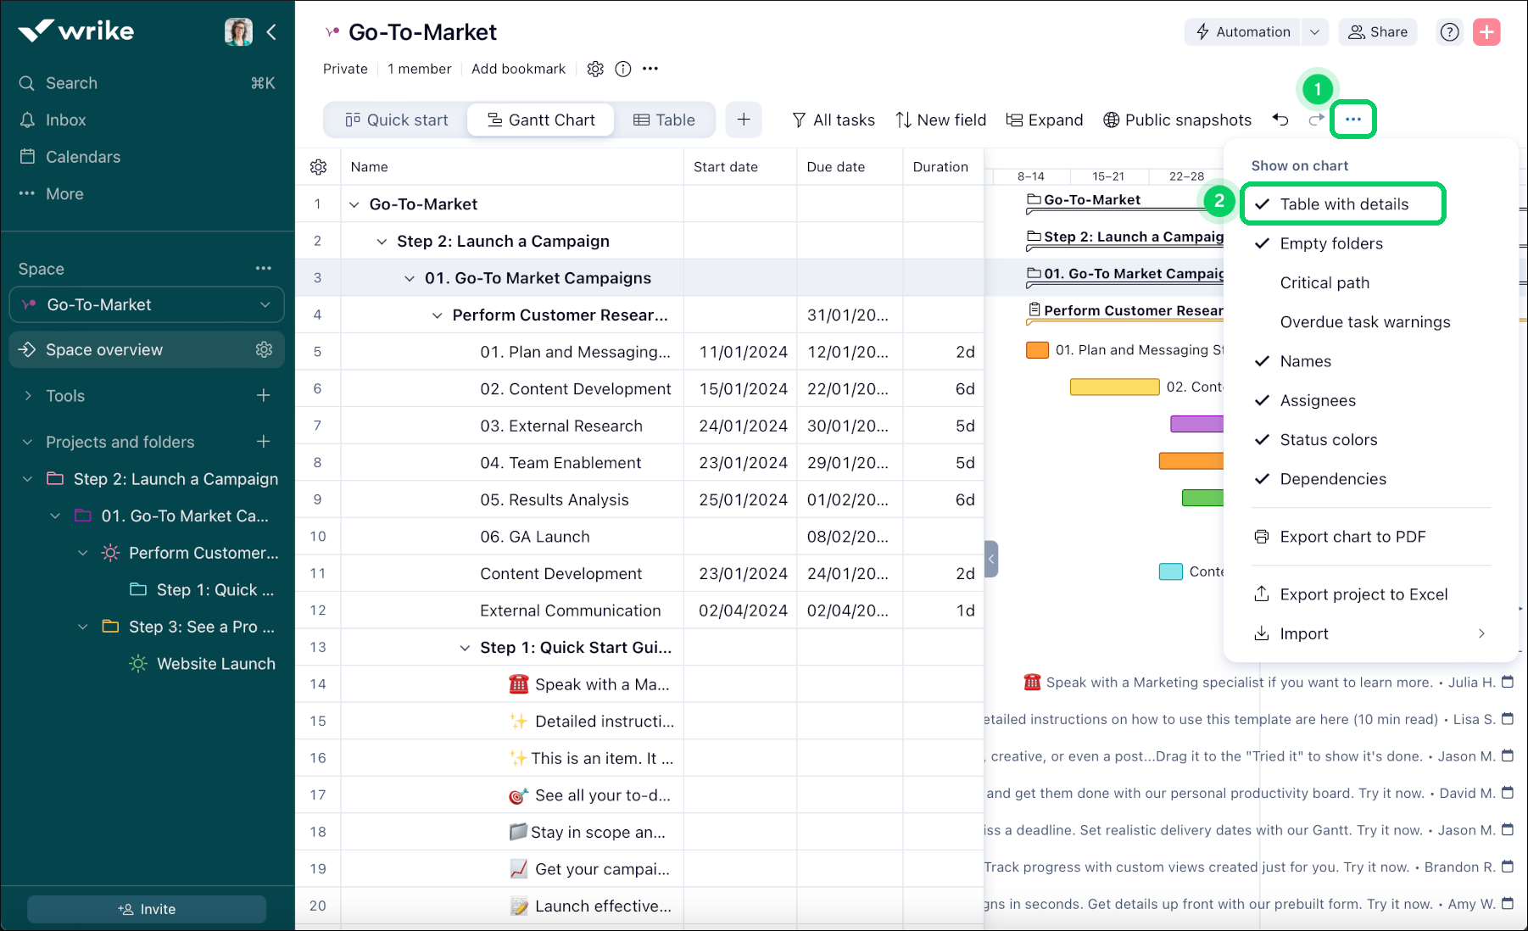Click the info icon near Add bookmark
The image size is (1528, 931).
tap(623, 70)
